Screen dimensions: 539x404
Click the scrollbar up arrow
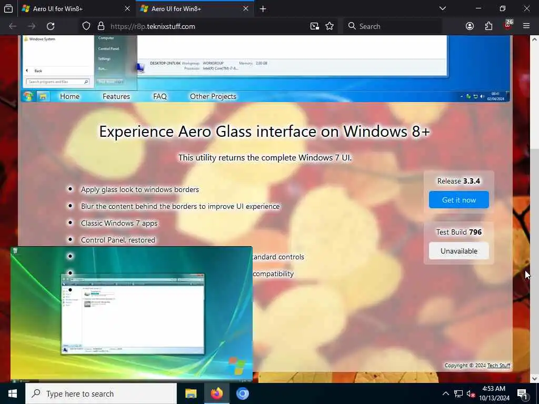535,39
